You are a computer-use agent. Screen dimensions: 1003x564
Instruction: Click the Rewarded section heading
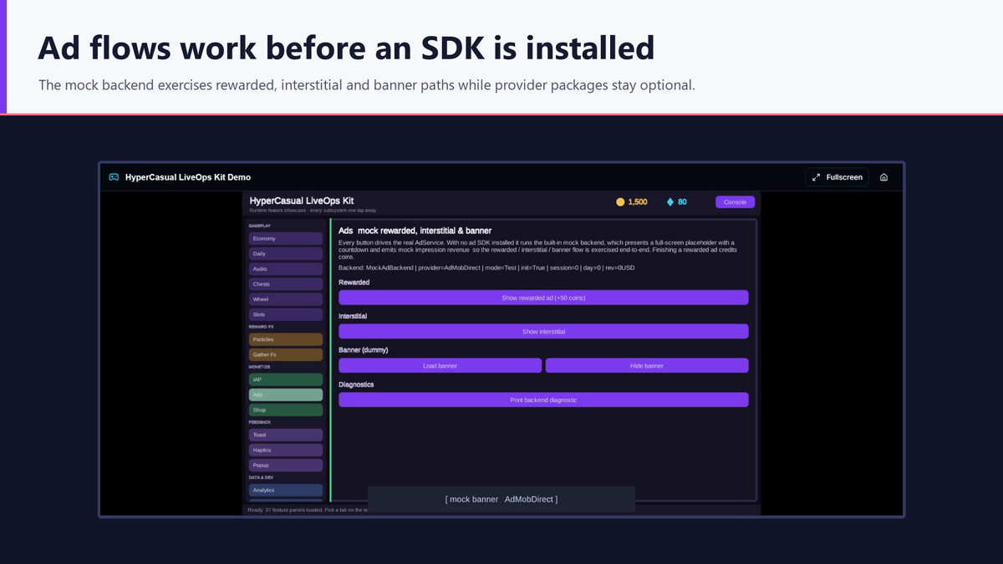pyautogui.click(x=354, y=282)
